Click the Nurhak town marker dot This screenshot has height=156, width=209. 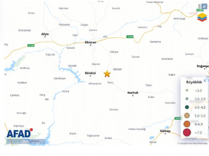point(133,95)
